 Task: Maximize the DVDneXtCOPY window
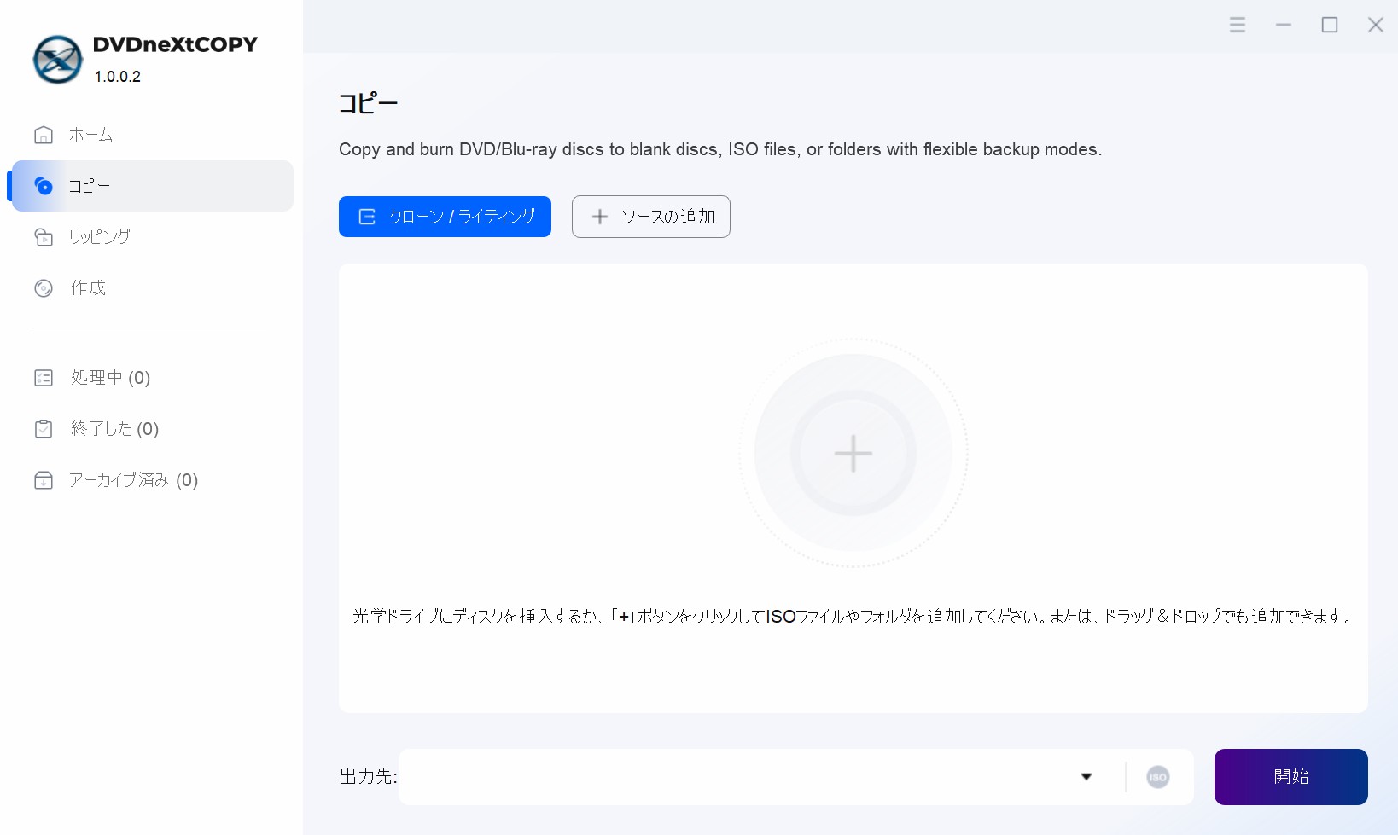click(1330, 25)
